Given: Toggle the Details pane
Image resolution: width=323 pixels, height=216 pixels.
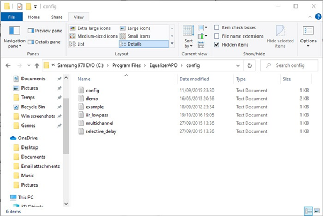Looking at the screenshot, I should coord(44,42).
